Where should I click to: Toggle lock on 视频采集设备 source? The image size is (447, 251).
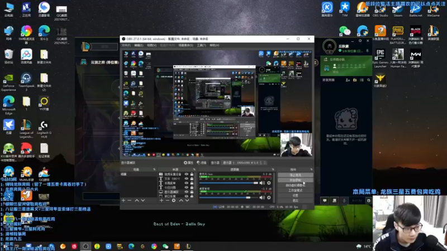pyautogui.click(x=192, y=174)
